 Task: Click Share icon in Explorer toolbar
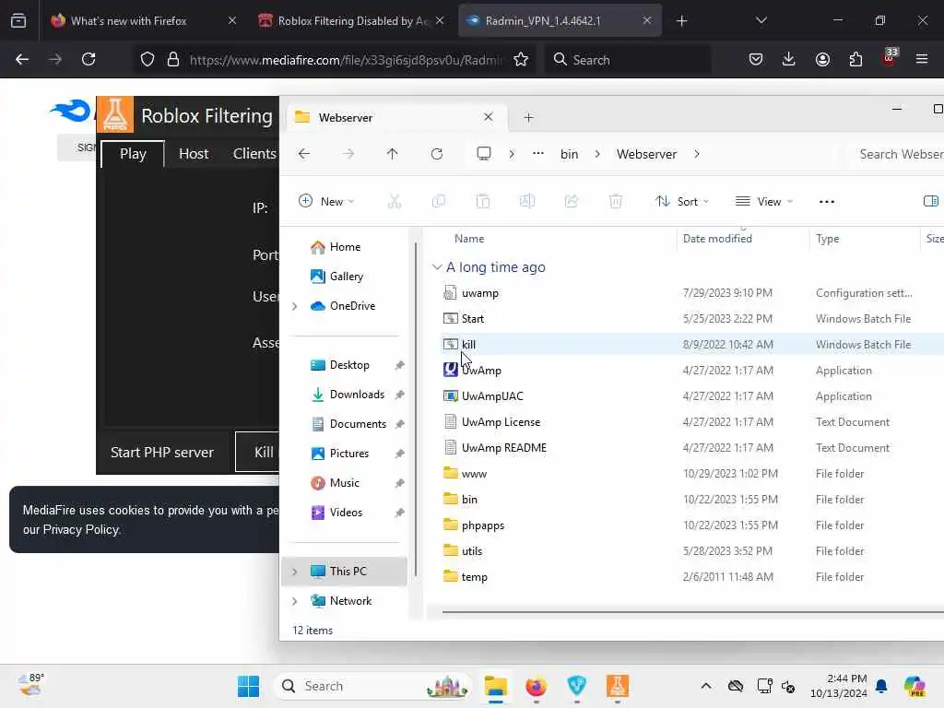[x=572, y=201]
